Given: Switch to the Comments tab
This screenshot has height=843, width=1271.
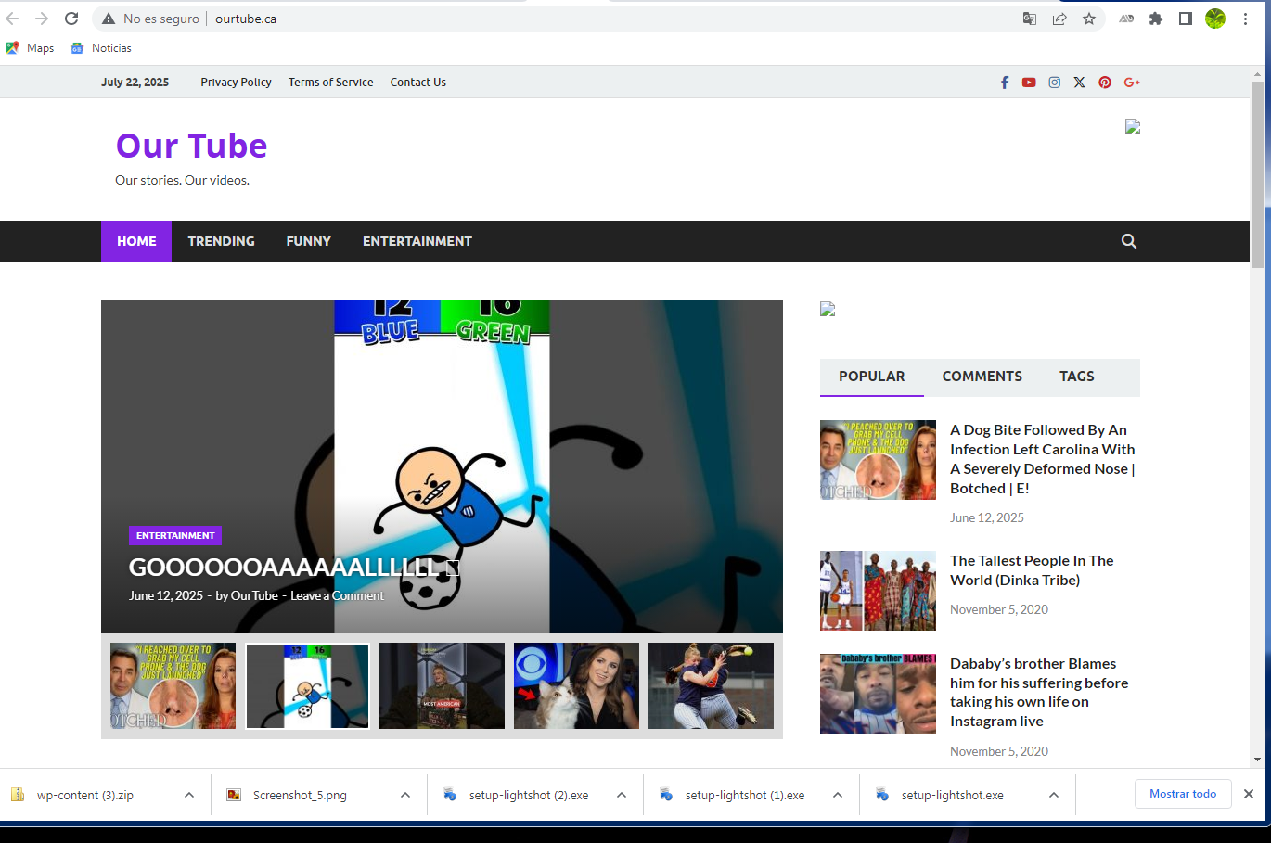Looking at the screenshot, I should 982,377.
